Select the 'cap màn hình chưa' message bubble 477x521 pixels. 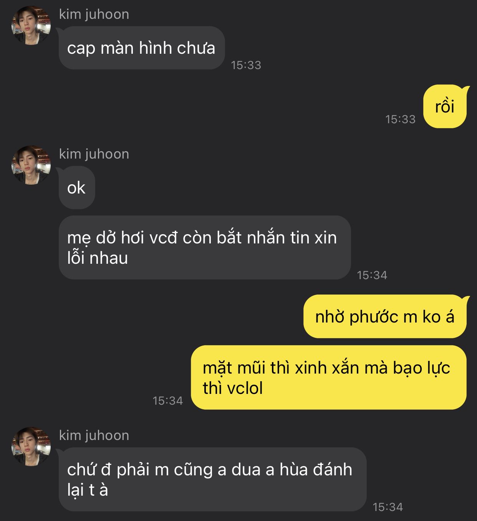tap(141, 48)
